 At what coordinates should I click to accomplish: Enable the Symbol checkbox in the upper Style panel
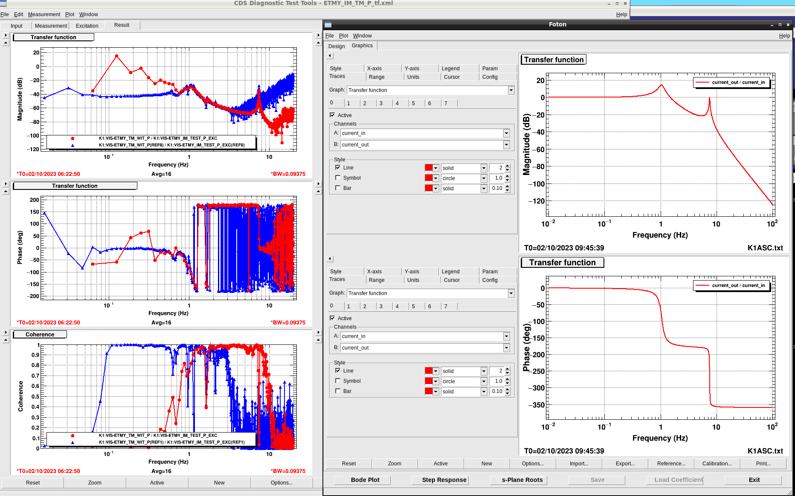338,178
